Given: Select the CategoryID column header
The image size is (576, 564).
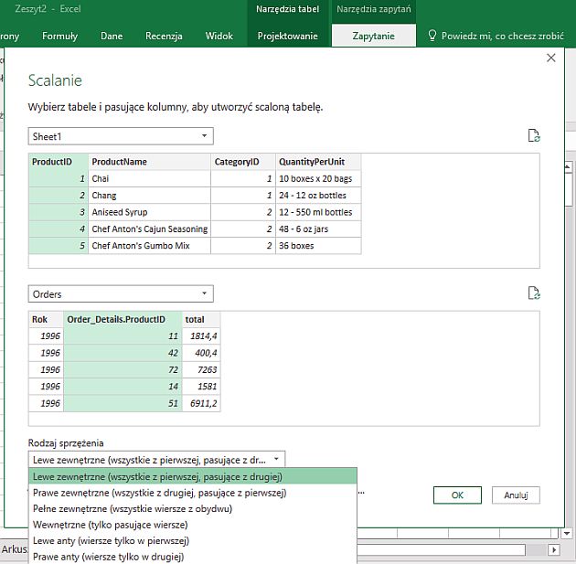Looking at the screenshot, I should pos(243,162).
